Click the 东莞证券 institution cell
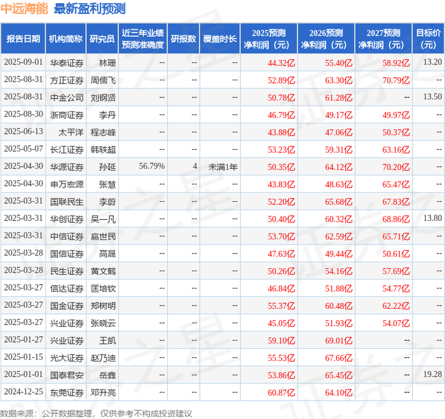 coord(67,392)
